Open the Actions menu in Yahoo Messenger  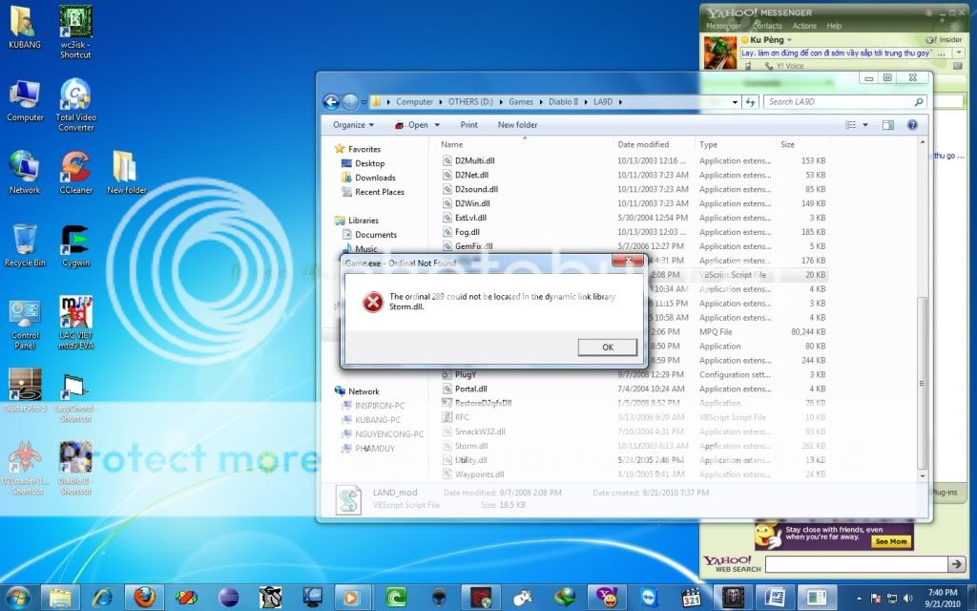pyautogui.click(x=804, y=26)
